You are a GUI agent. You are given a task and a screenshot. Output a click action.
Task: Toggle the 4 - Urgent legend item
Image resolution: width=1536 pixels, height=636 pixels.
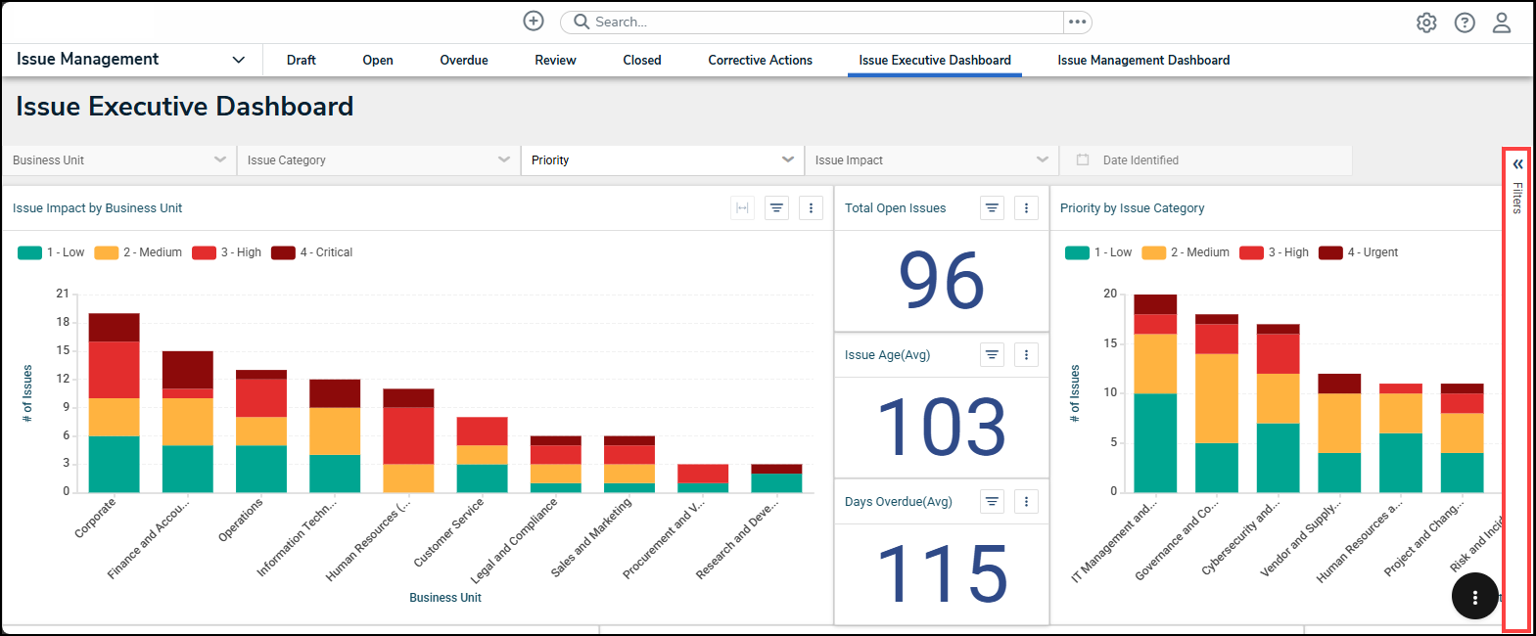pyautogui.click(x=1359, y=252)
